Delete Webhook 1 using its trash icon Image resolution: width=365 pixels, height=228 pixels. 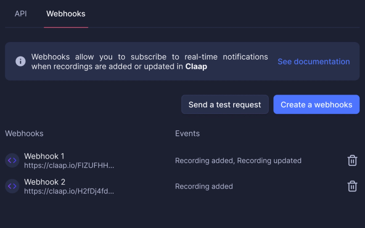point(352,160)
